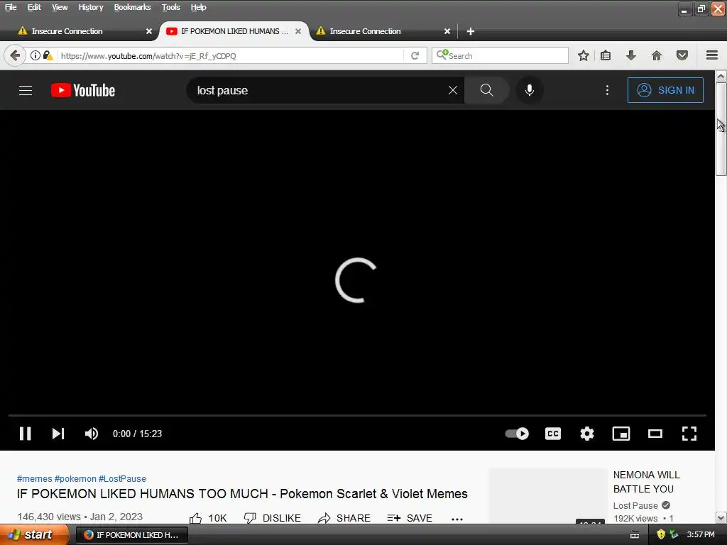Mute the video volume
This screenshot has height=545, width=727.
pyautogui.click(x=92, y=434)
